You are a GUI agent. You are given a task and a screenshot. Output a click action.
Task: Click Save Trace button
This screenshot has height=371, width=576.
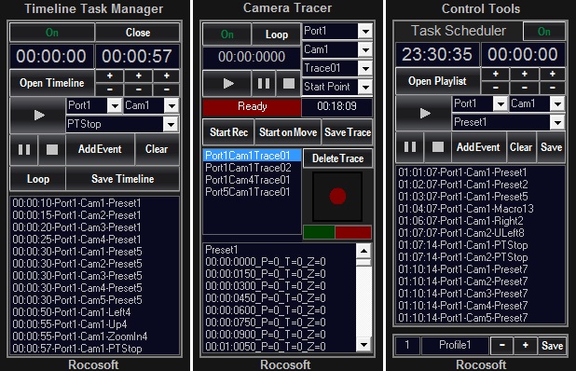point(347,132)
